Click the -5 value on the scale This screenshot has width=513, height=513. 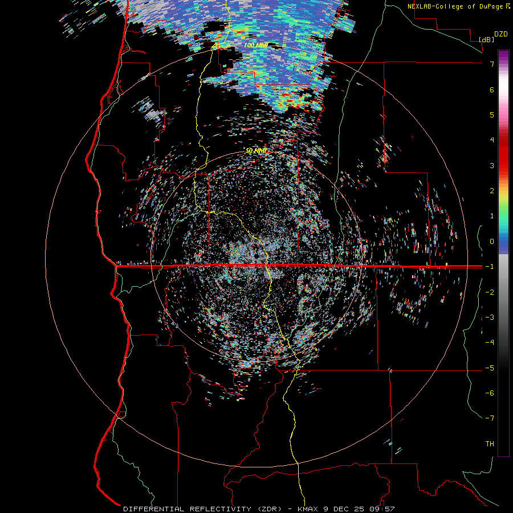(x=490, y=368)
